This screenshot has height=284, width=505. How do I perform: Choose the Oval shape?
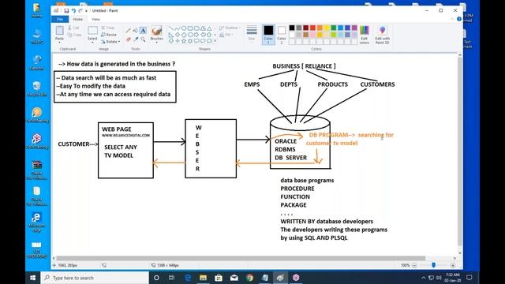(184, 28)
